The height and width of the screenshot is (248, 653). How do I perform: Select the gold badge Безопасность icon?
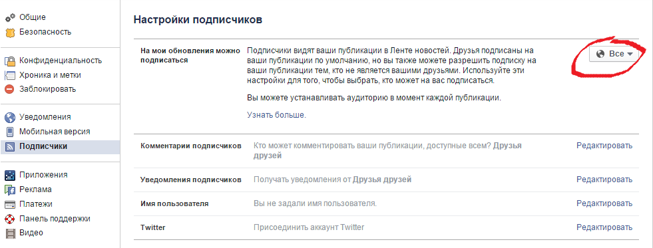[9, 32]
